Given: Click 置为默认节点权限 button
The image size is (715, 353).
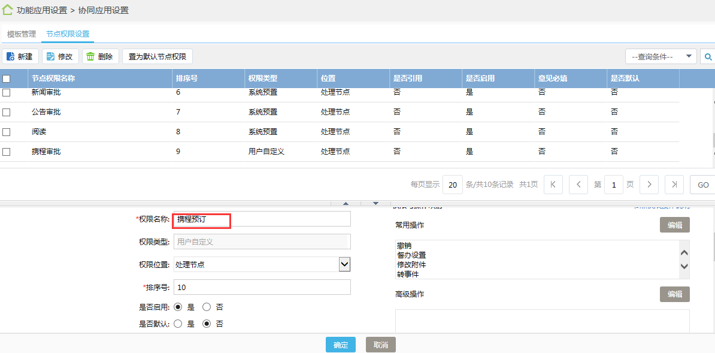Looking at the screenshot, I should point(157,57).
